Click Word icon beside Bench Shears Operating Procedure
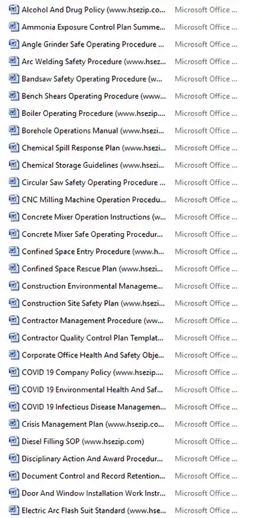This screenshot has width=259, height=518. (14, 96)
